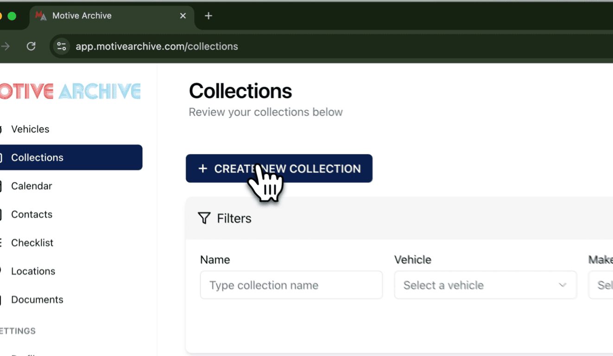Click 'Review your collections below' text

tap(266, 112)
